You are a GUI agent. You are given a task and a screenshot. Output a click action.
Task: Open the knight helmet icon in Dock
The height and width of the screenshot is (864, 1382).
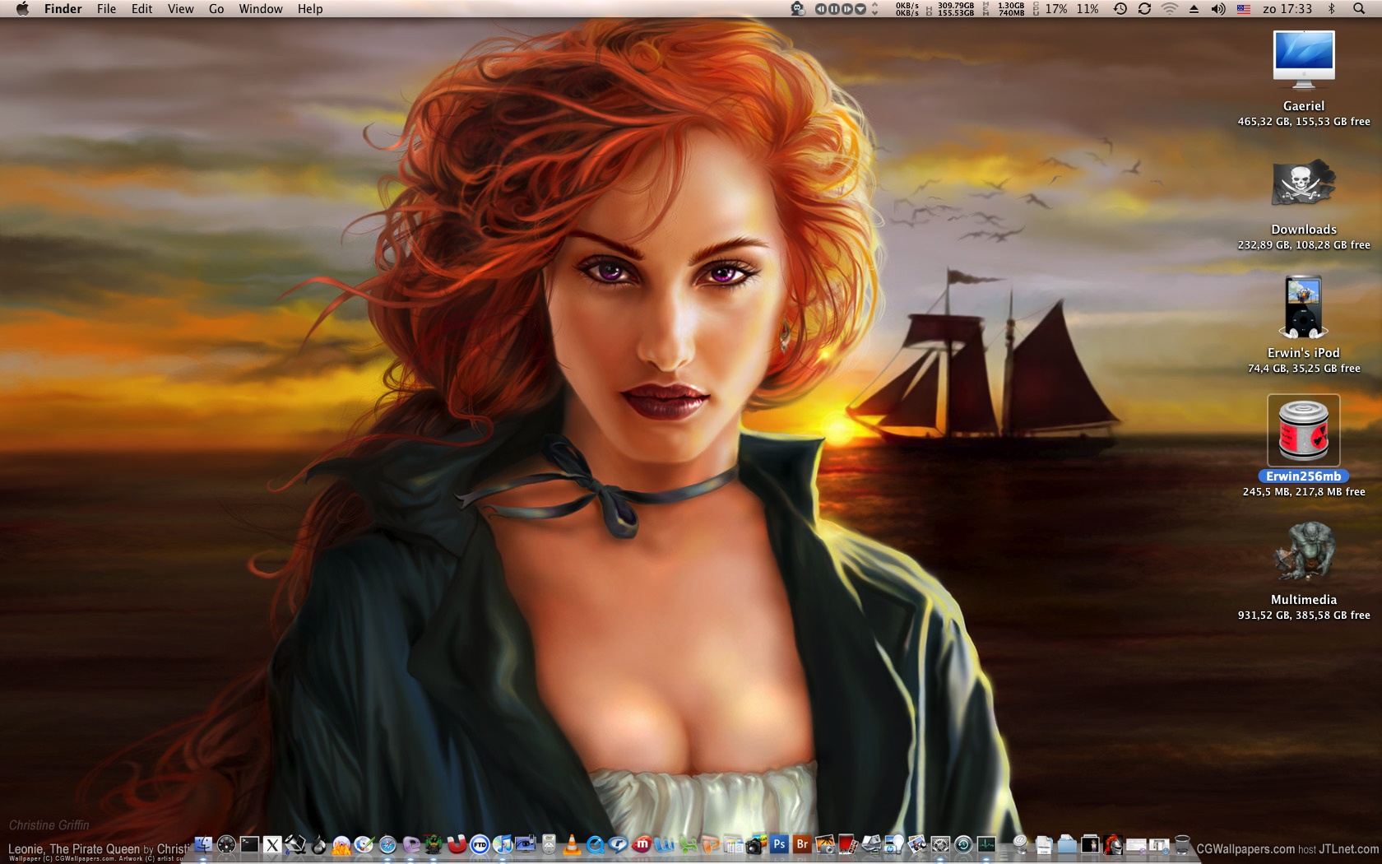point(1113,845)
